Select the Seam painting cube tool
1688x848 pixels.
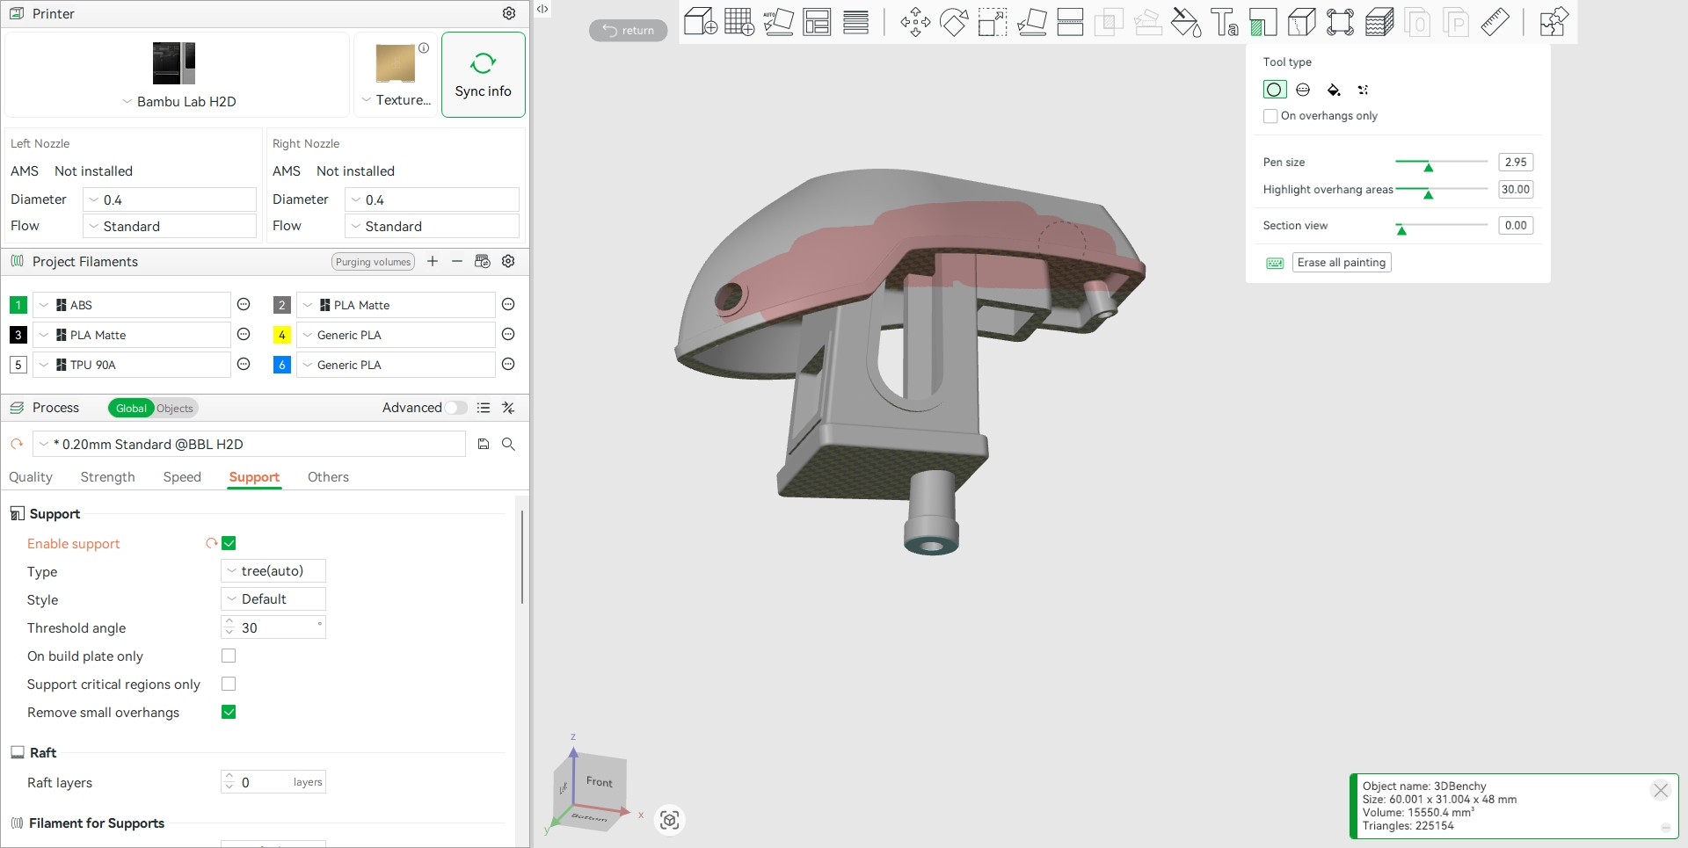click(x=1302, y=21)
